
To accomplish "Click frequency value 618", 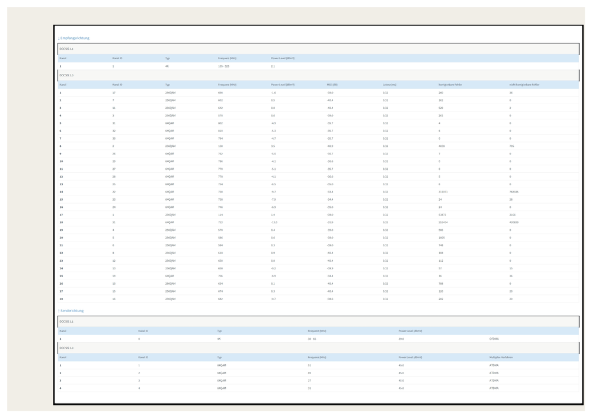I will pyautogui.click(x=220, y=253).
